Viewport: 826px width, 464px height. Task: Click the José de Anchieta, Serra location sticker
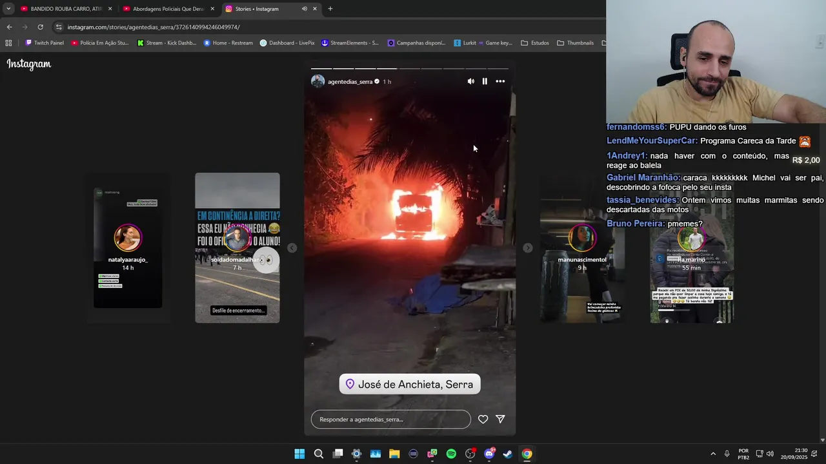410,384
